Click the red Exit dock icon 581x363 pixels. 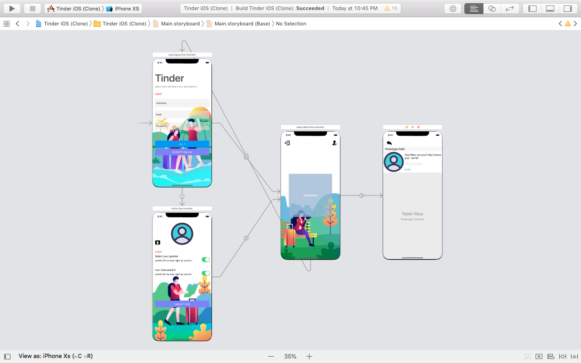(x=419, y=127)
